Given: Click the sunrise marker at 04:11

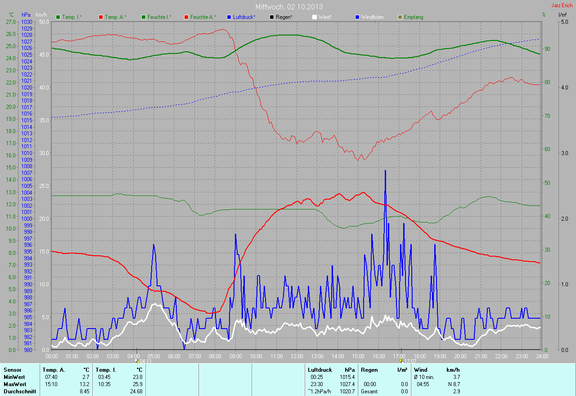Looking at the screenshot, I should [137, 360].
